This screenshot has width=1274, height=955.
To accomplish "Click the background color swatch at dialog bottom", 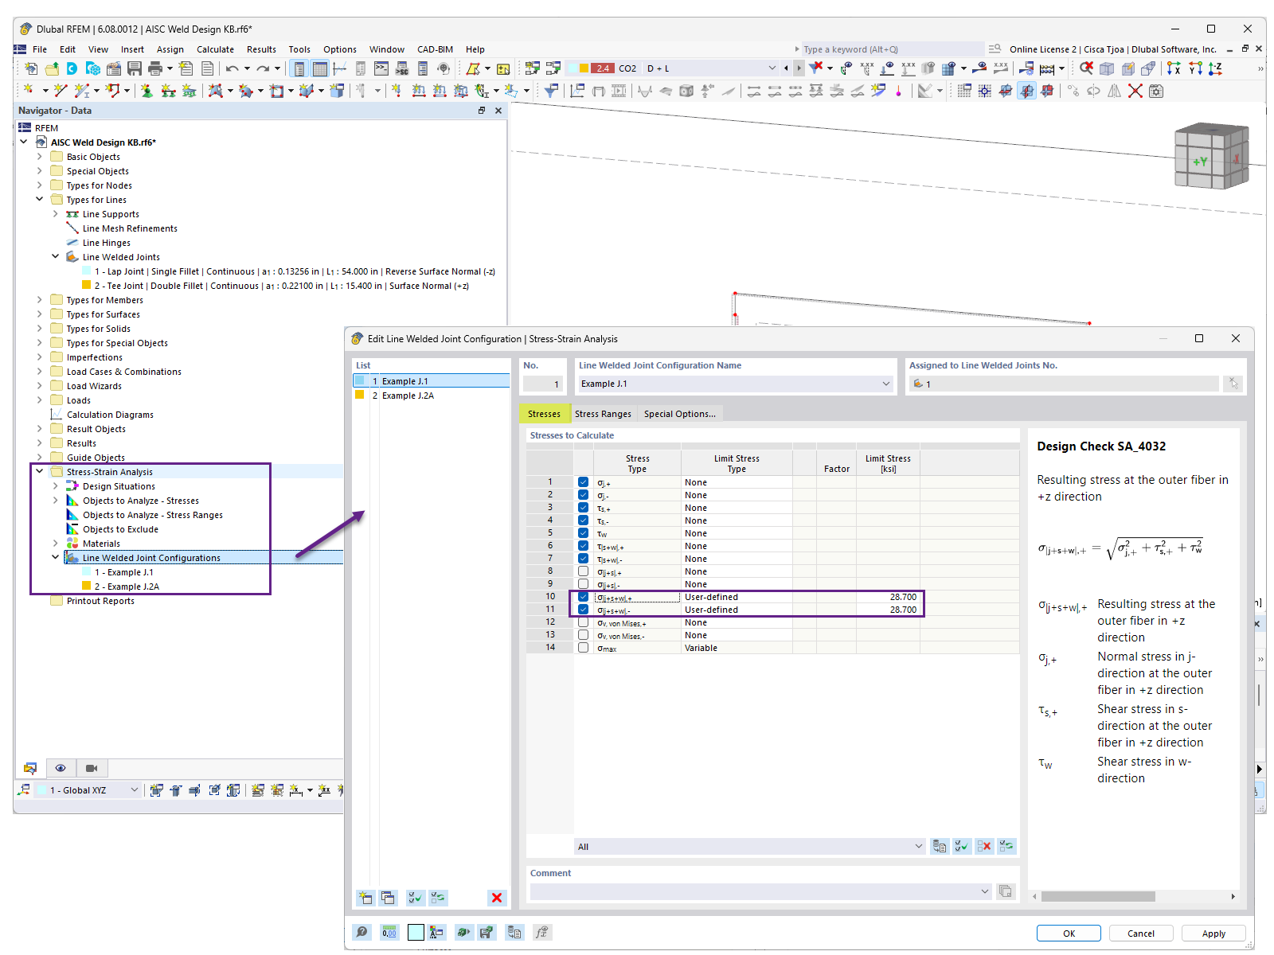I will point(416,932).
